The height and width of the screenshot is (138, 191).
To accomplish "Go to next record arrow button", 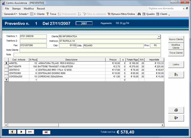I will click(x=21, y=132).
